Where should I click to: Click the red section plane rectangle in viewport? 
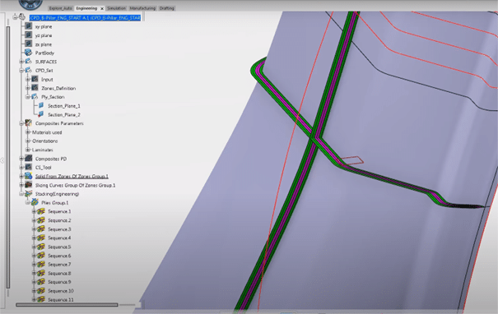(x=352, y=160)
